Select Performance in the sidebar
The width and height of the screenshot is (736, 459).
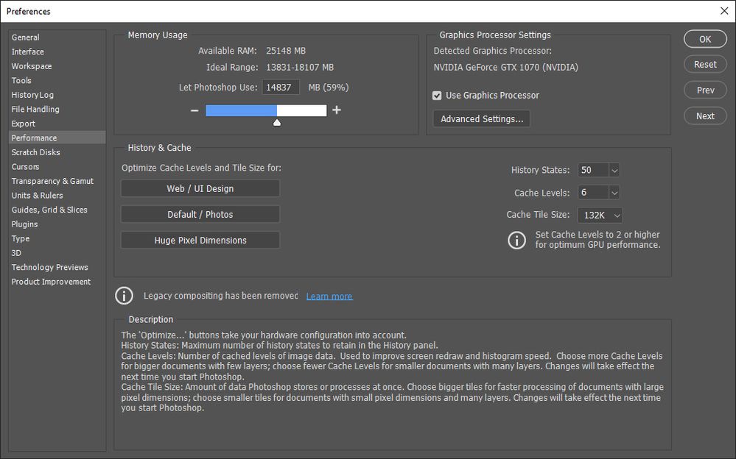pyautogui.click(x=57, y=138)
